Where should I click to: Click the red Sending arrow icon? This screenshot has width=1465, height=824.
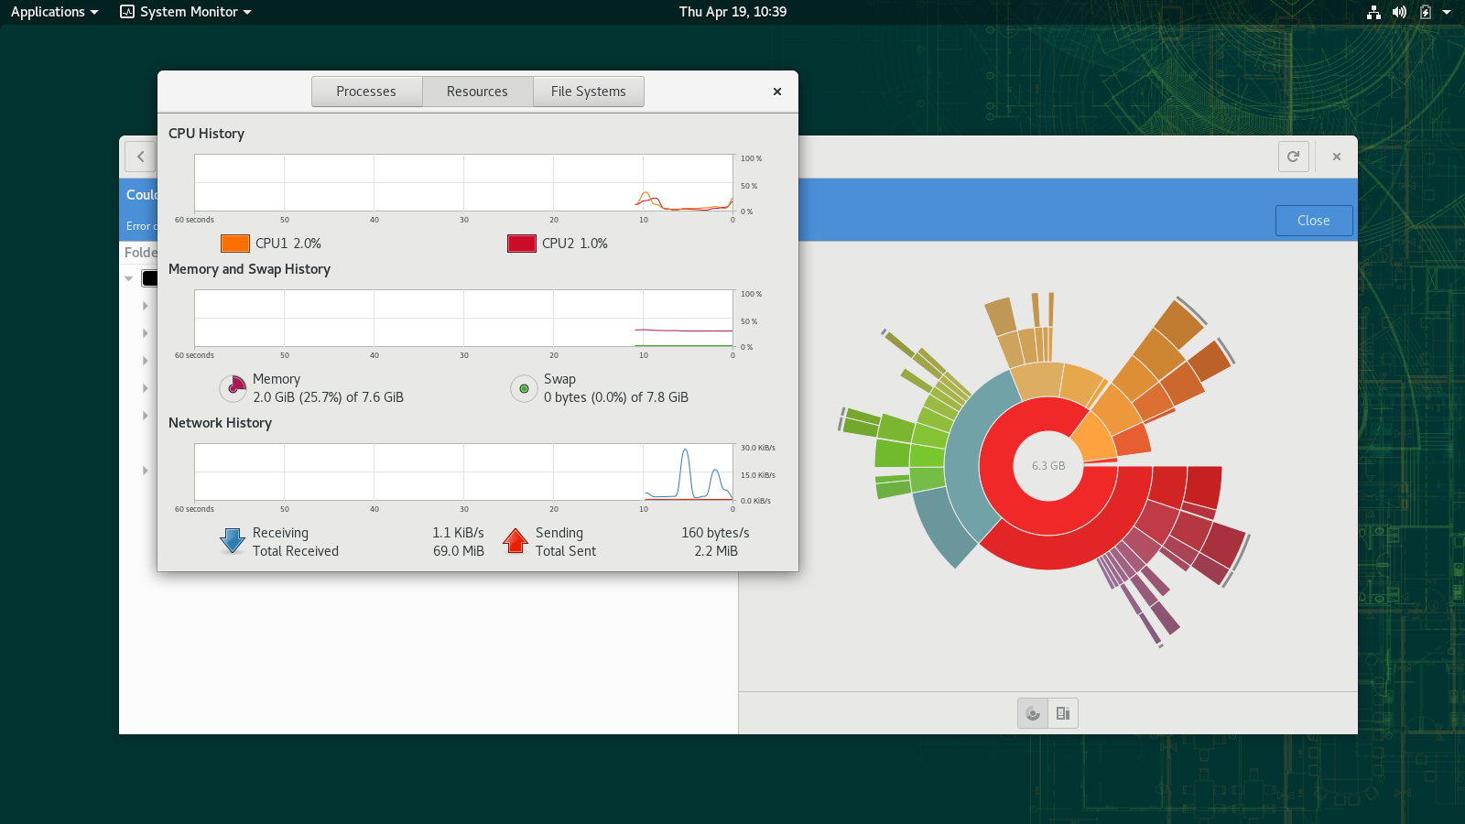pos(515,541)
